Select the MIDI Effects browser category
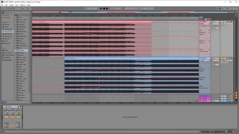The height and width of the screenshot is (134, 239). pyautogui.click(x=8, y=34)
